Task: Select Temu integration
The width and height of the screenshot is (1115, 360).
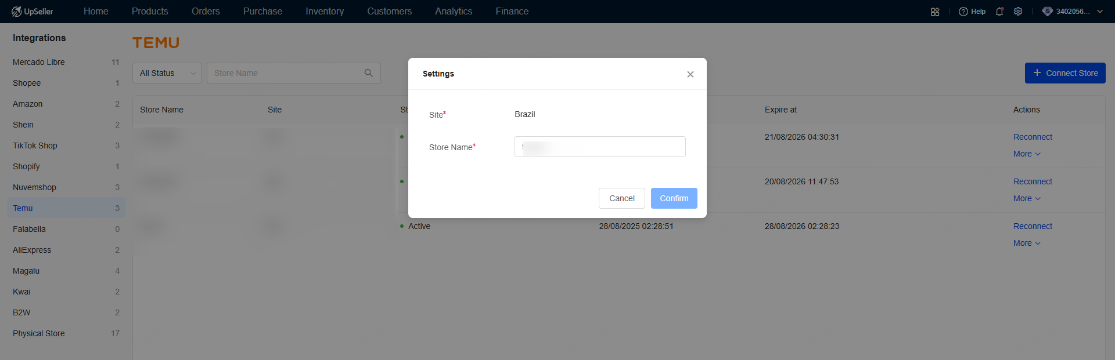Action: pos(66,208)
